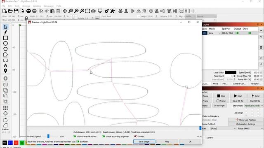
Task: Click the Show Last Position button
Action: pyautogui.click(x=245, y=120)
